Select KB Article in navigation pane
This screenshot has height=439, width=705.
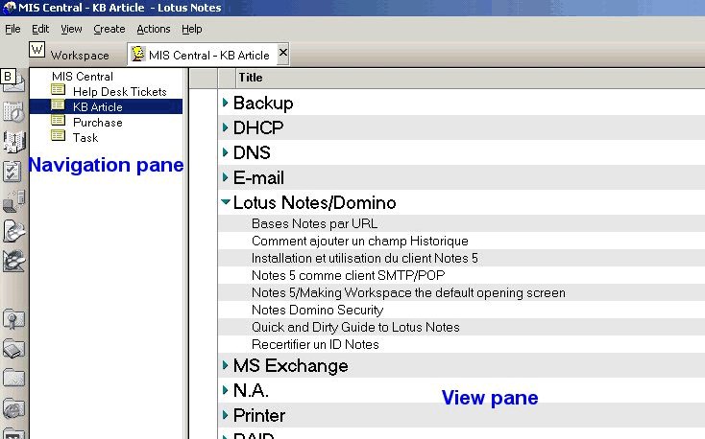coord(98,106)
